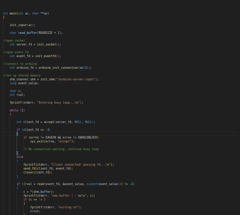Click arduino_init_connection function call
Image resolution: width=240 pixels, height=215 pixels.
[58, 68]
